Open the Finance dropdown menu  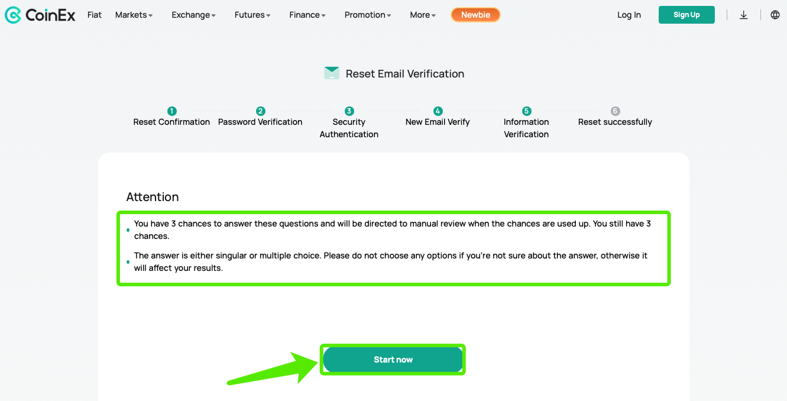(307, 15)
